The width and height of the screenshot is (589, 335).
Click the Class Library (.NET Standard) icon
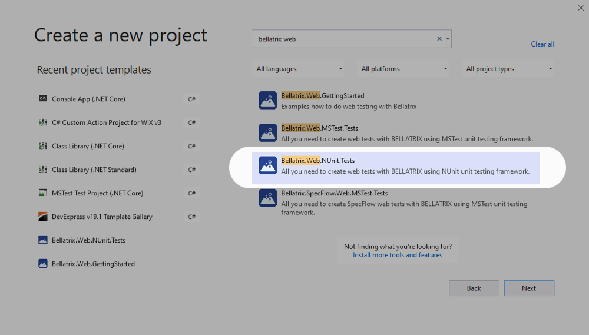coord(43,170)
